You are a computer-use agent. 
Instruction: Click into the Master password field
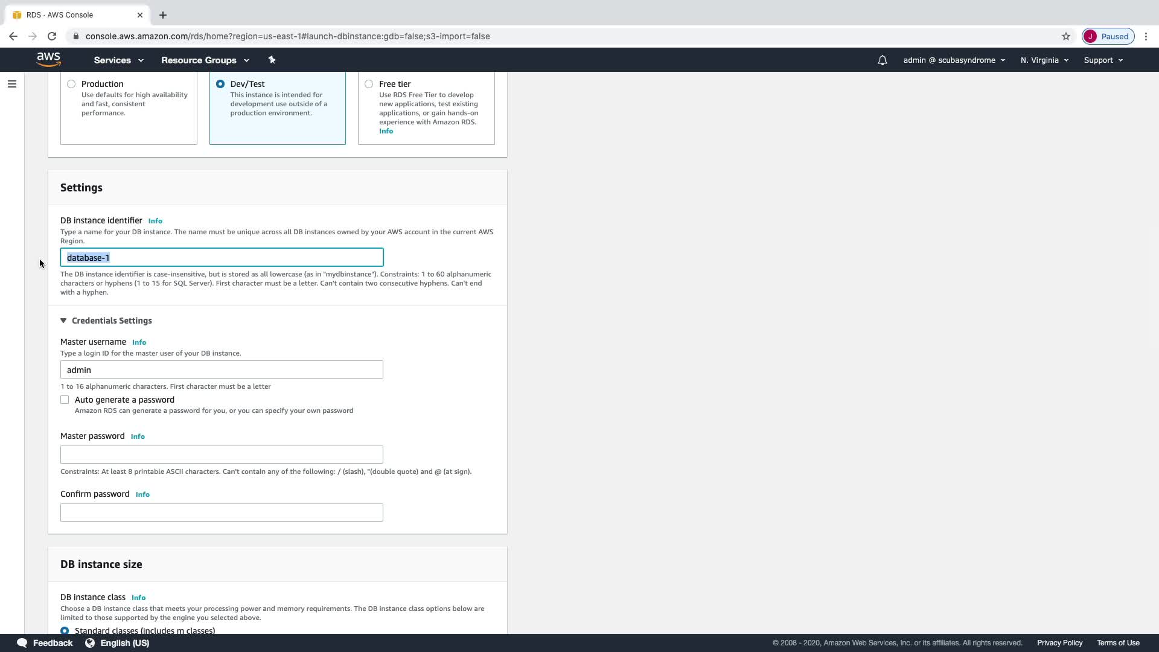[x=222, y=455]
